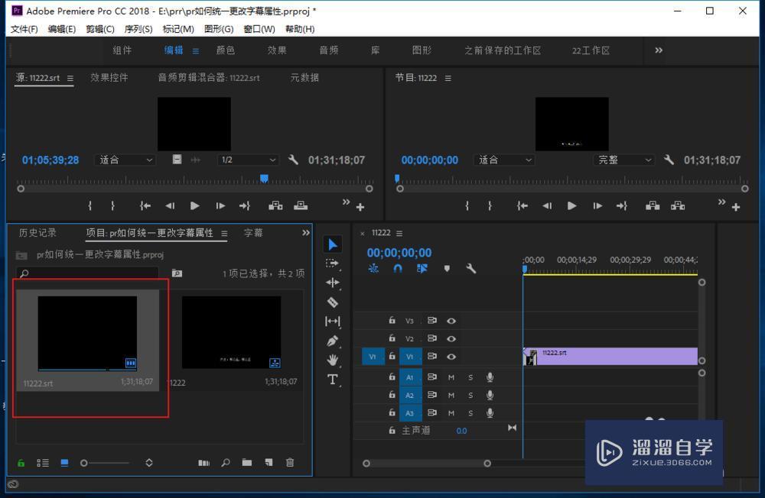This screenshot has width=765, height=498.
Task: Open source playback resolution 1/2 dropdown
Action: coord(248,160)
